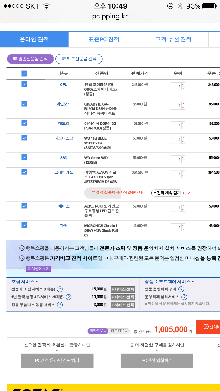
Task: Uncheck the SSD row checkbox
Action: 24,157
